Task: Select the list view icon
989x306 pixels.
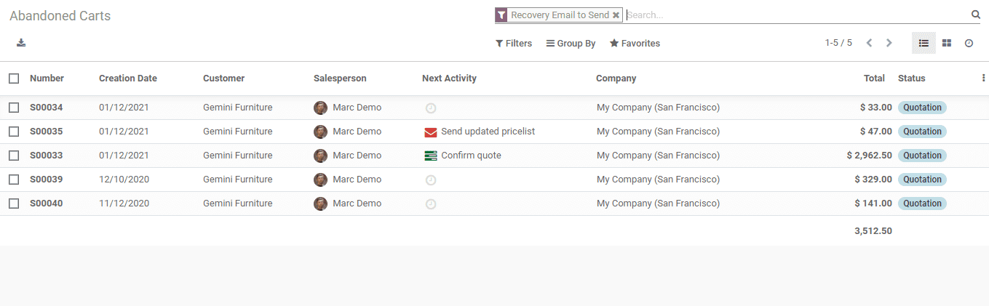Action: (x=924, y=44)
